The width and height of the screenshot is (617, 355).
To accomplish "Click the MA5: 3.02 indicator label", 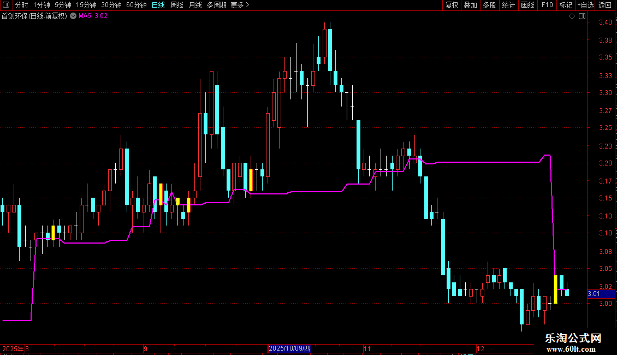I will (93, 16).
